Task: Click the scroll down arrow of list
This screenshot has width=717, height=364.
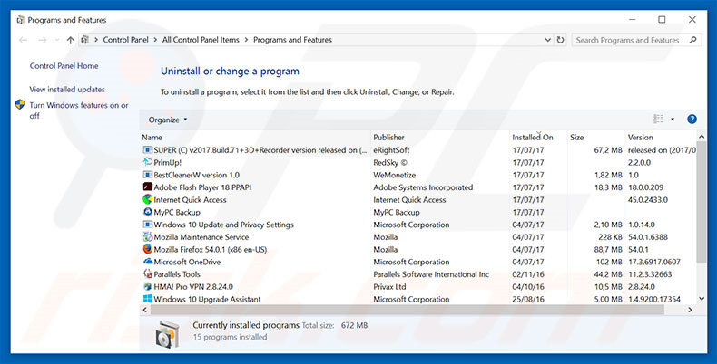Action: pos(702,299)
